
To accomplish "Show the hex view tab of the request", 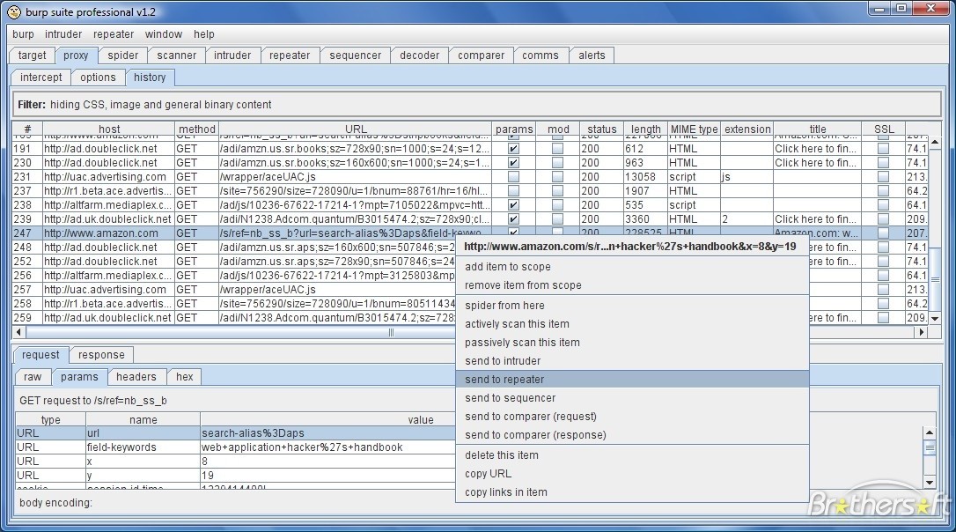I will pyautogui.click(x=184, y=377).
